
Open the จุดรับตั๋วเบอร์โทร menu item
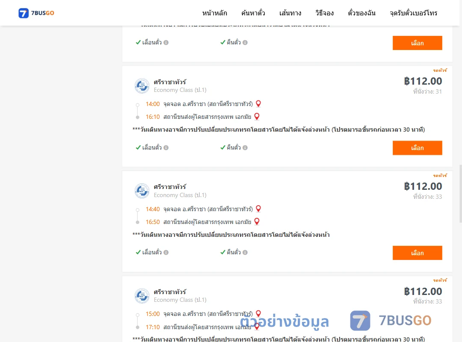pos(413,13)
